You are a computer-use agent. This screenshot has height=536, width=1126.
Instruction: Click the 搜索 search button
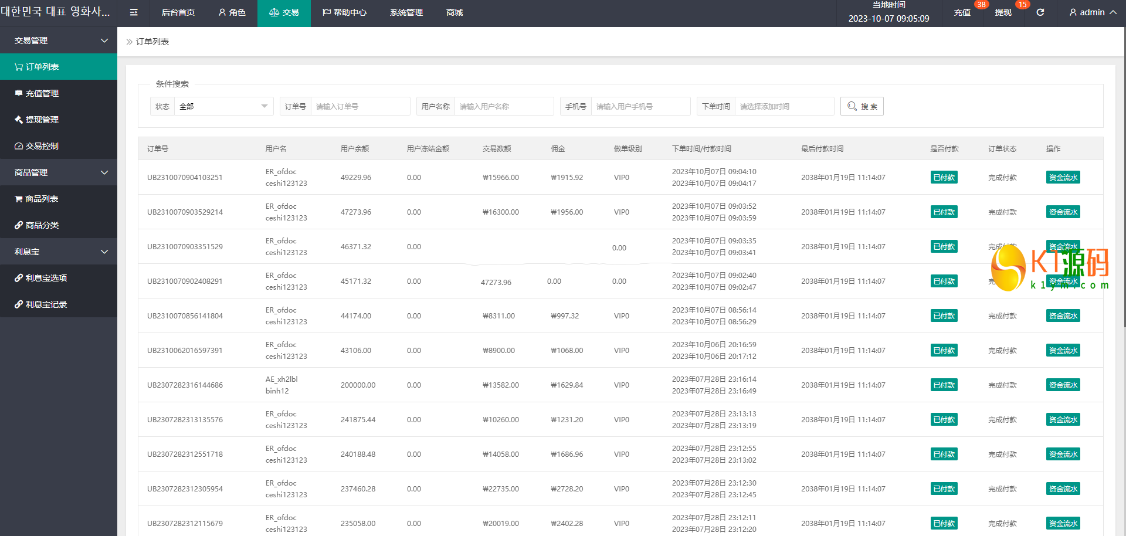pyautogui.click(x=862, y=106)
